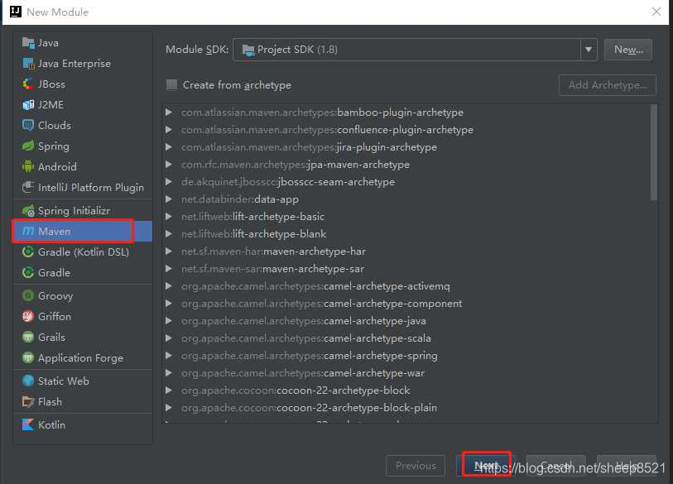Click the archetype list vertical scrollbar
The image size is (673, 484).
(x=654, y=153)
